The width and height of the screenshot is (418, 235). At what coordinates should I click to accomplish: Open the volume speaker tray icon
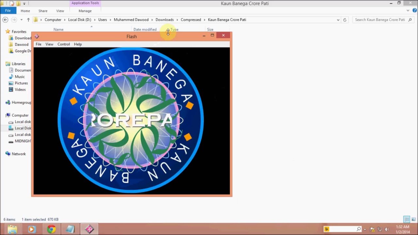click(387, 229)
